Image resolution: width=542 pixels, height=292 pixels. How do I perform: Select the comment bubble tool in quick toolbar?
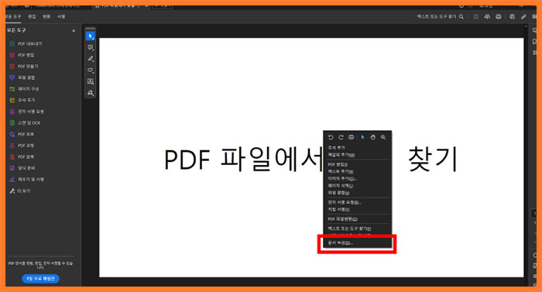[x=91, y=47]
